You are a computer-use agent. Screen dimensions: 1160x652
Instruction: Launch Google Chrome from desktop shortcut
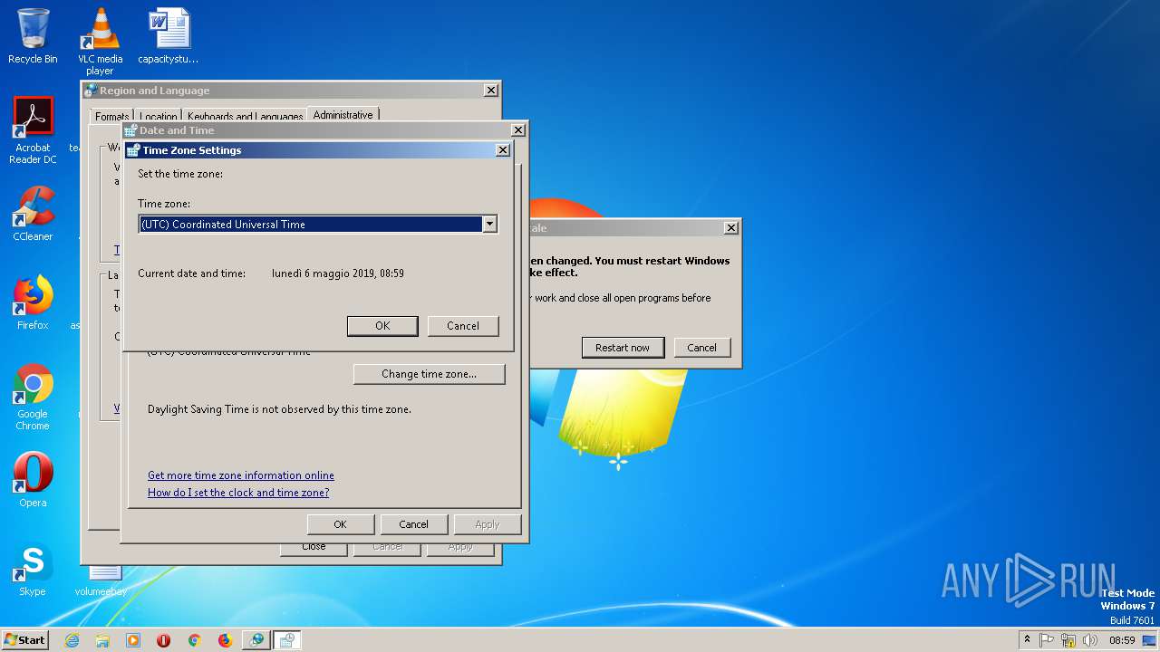point(33,397)
